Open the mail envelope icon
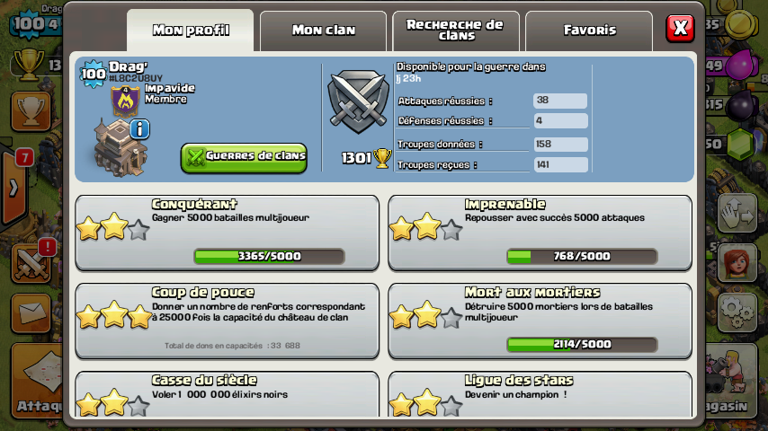Image resolution: width=768 pixels, height=431 pixels. click(x=31, y=313)
